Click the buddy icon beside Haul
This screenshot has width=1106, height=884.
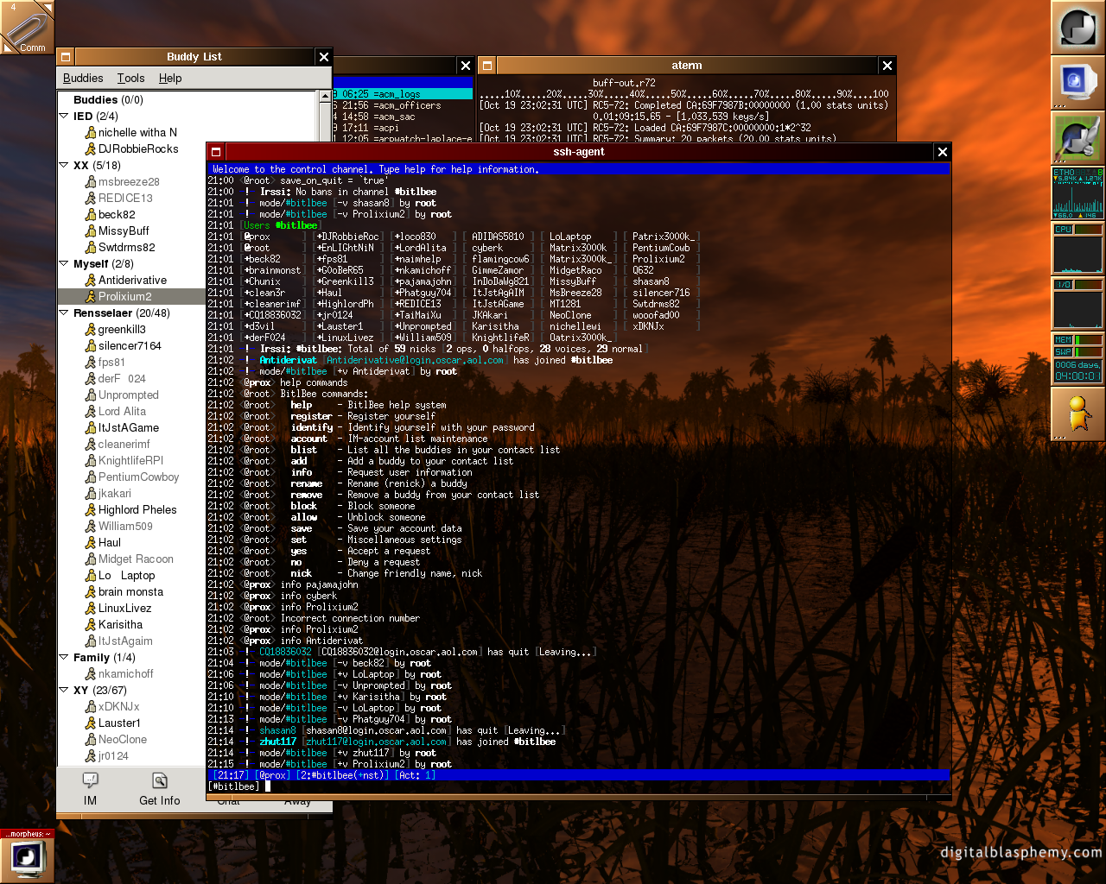90,543
